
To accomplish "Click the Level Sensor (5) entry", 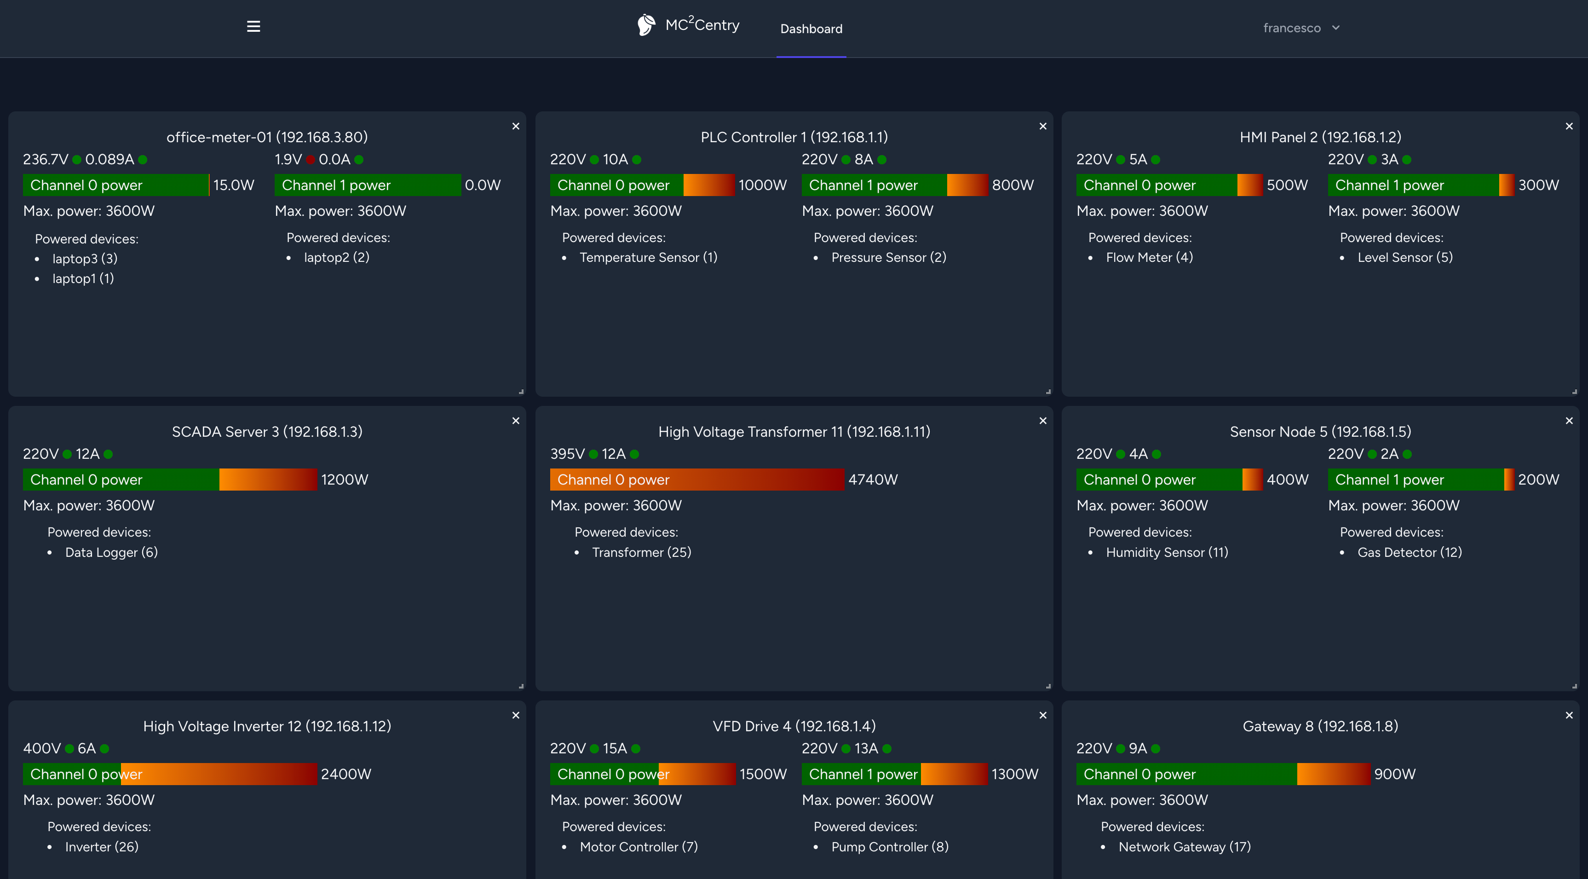I will pos(1405,257).
